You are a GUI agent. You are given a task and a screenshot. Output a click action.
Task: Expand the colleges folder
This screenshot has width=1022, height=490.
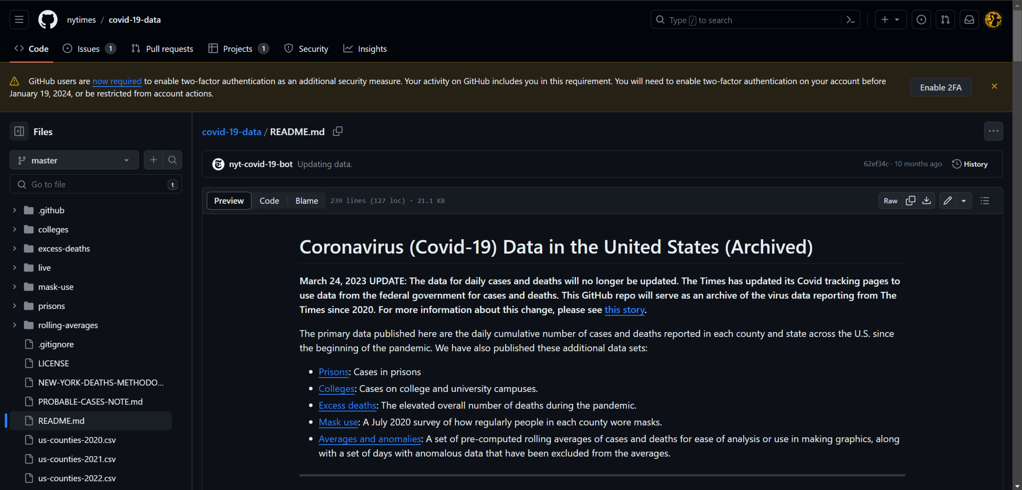click(x=15, y=229)
